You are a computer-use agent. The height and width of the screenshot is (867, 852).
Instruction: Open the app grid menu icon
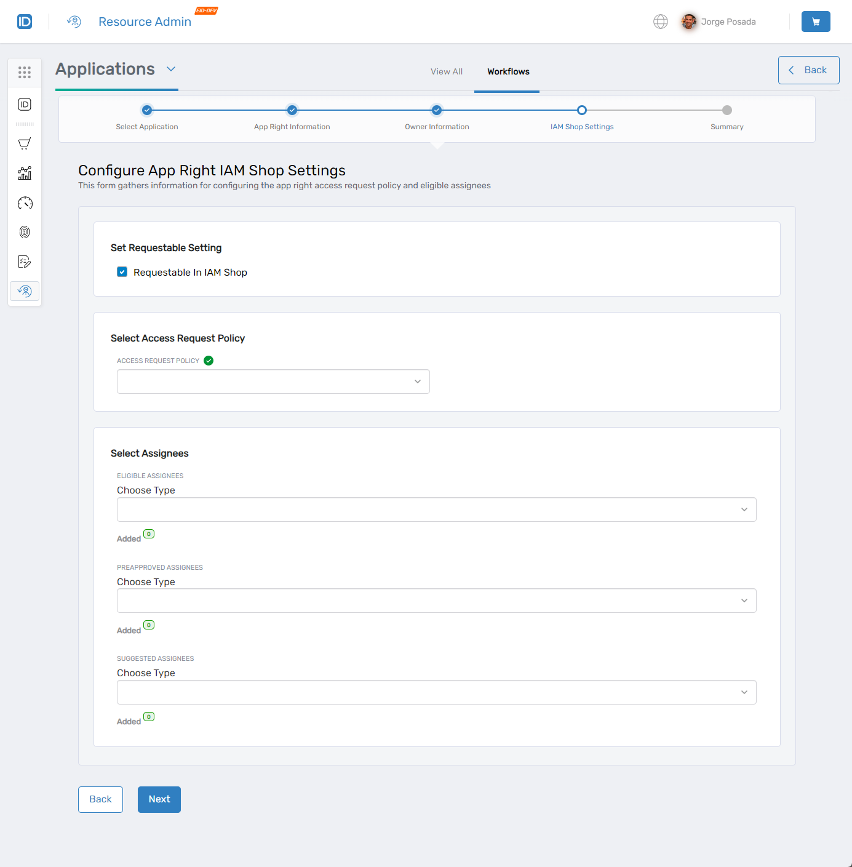point(25,73)
